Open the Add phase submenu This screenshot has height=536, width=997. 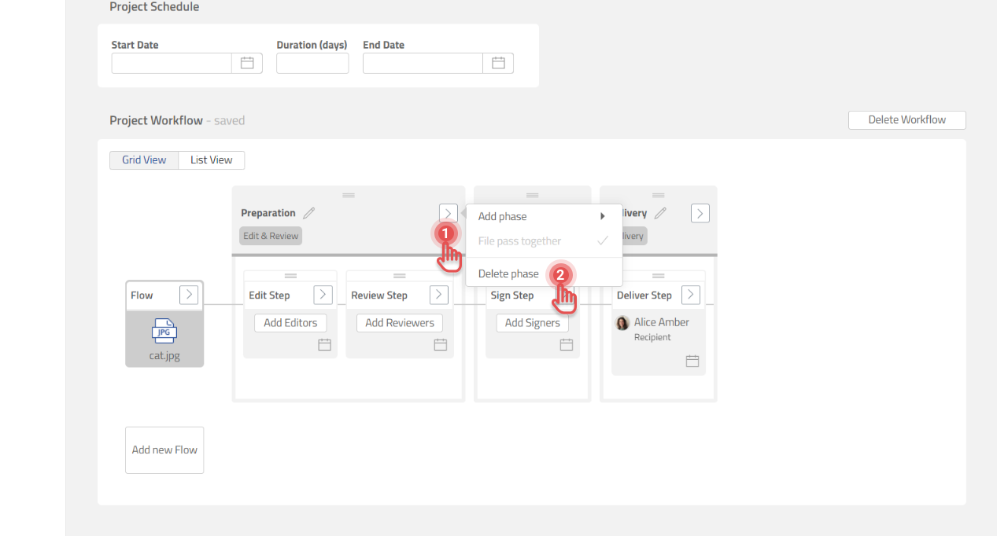543,216
